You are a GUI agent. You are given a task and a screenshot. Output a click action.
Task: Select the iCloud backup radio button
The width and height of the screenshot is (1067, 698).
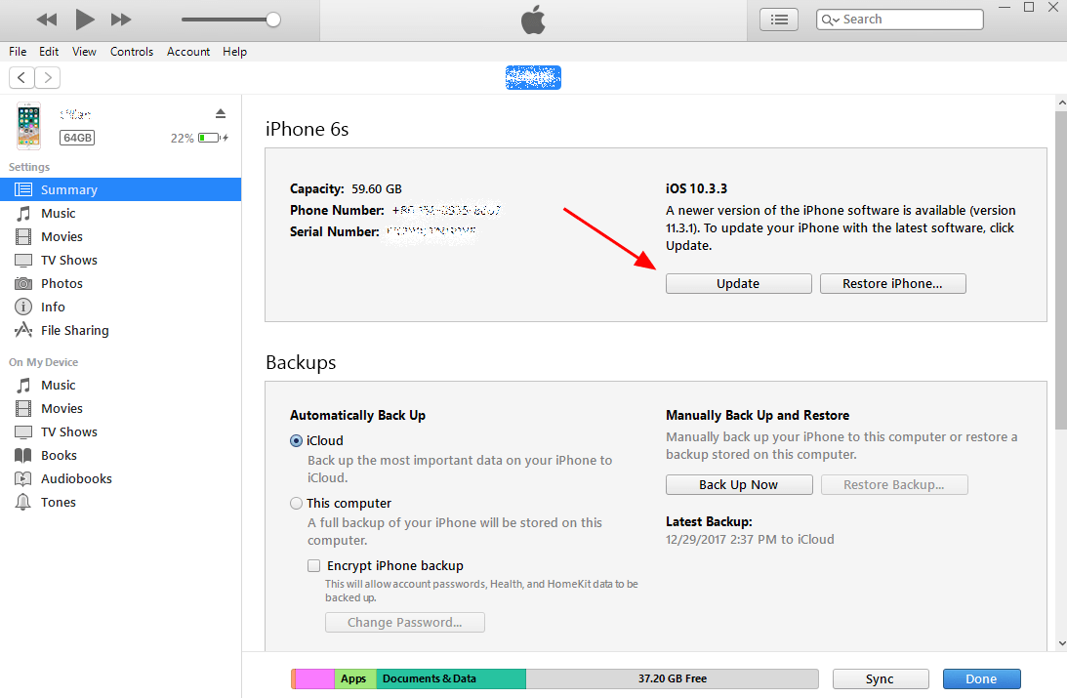point(296,441)
